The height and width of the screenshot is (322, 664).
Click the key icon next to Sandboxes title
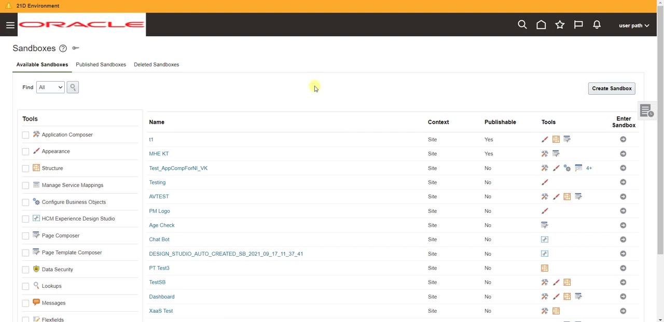pos(76,48)
